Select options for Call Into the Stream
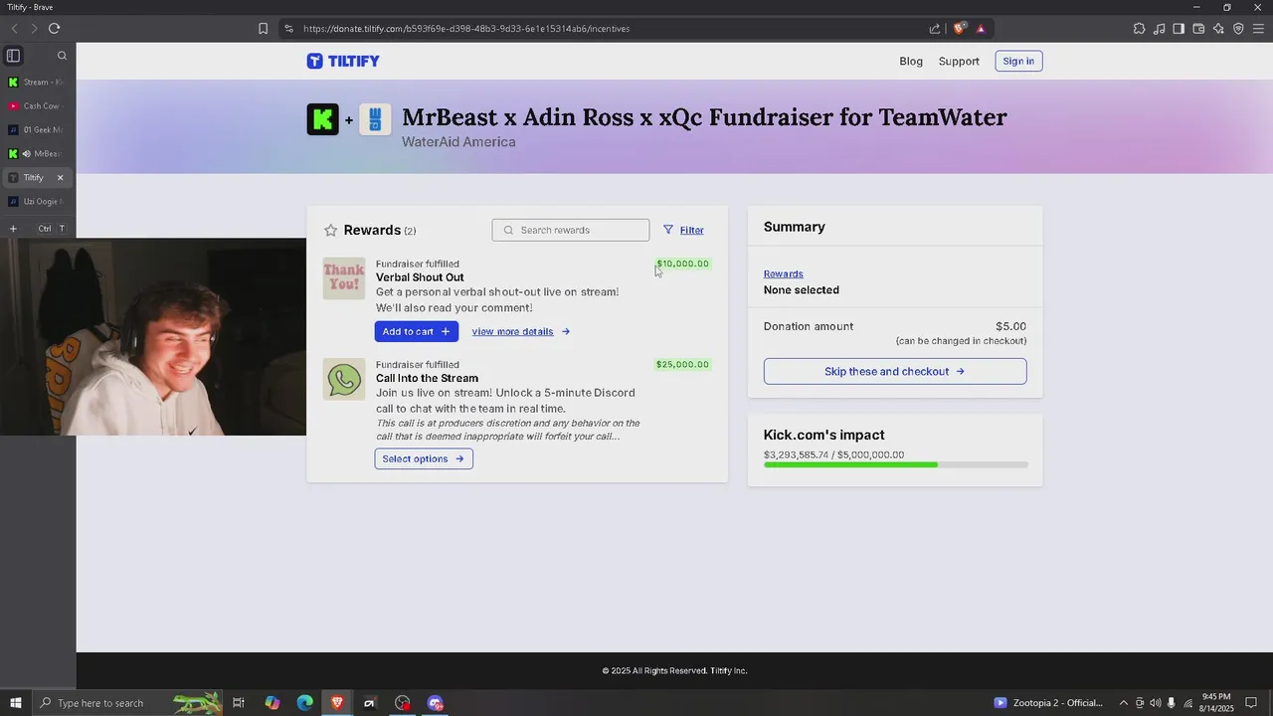Image resolution: width=1273 pixels, height=716 pixels. click(424, 458)
